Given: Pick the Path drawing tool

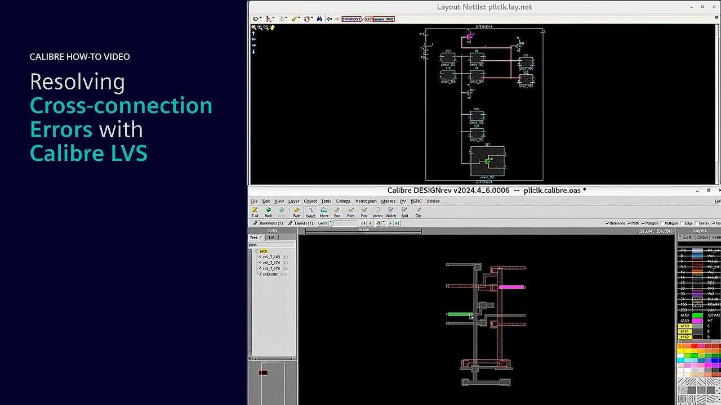Looking at the screenshot, I should [x=350, y=212].
